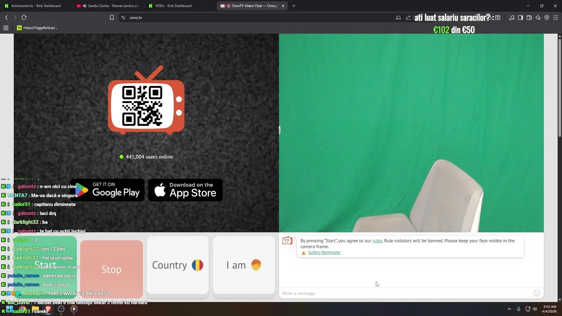
Task: Click 441,004 users online text
Action: pyautogui.click(x=149, y=157)
